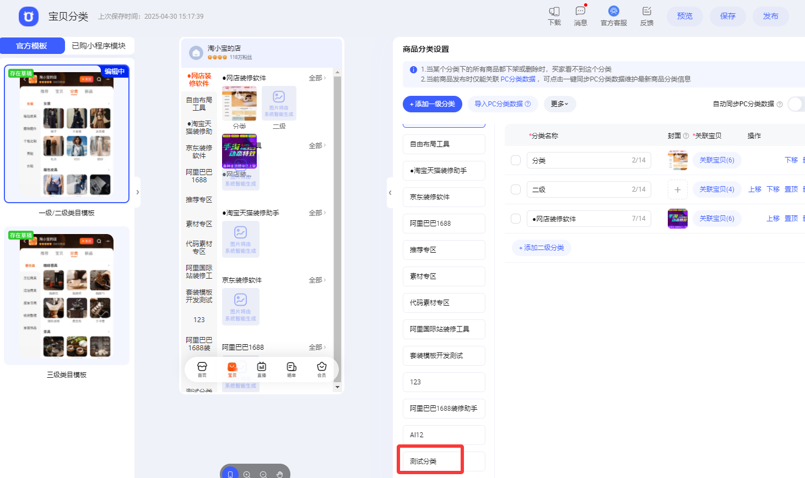Screen dimensions: 805x478
Task: Click 添加一级分类 button
Action: [x=433, y=104]
